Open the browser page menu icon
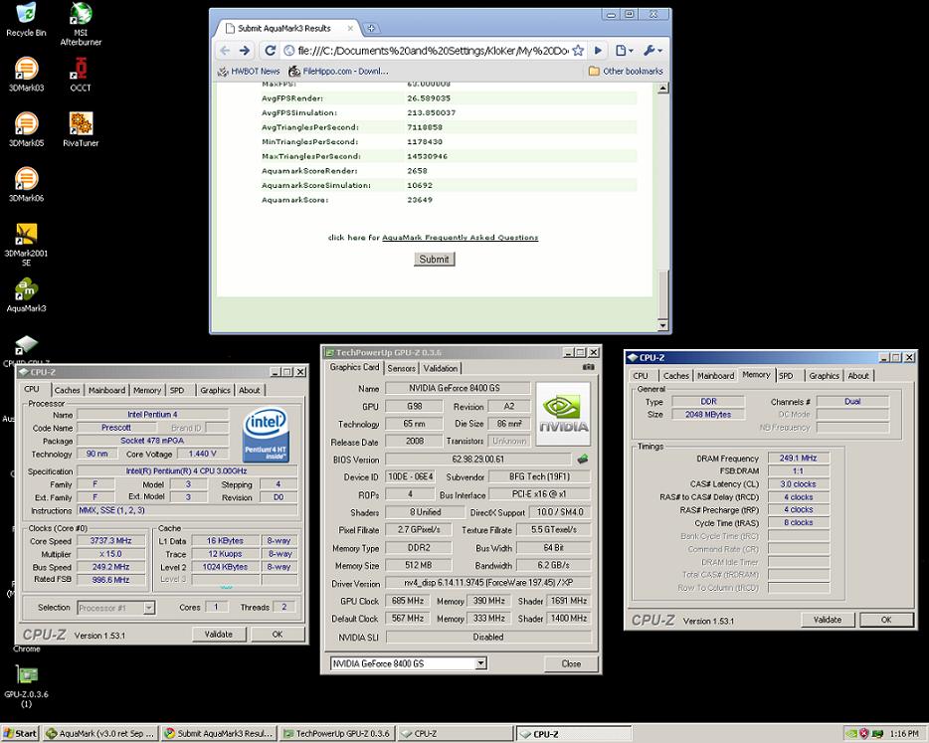Screen dimensions: 929x743 (624, 51)
